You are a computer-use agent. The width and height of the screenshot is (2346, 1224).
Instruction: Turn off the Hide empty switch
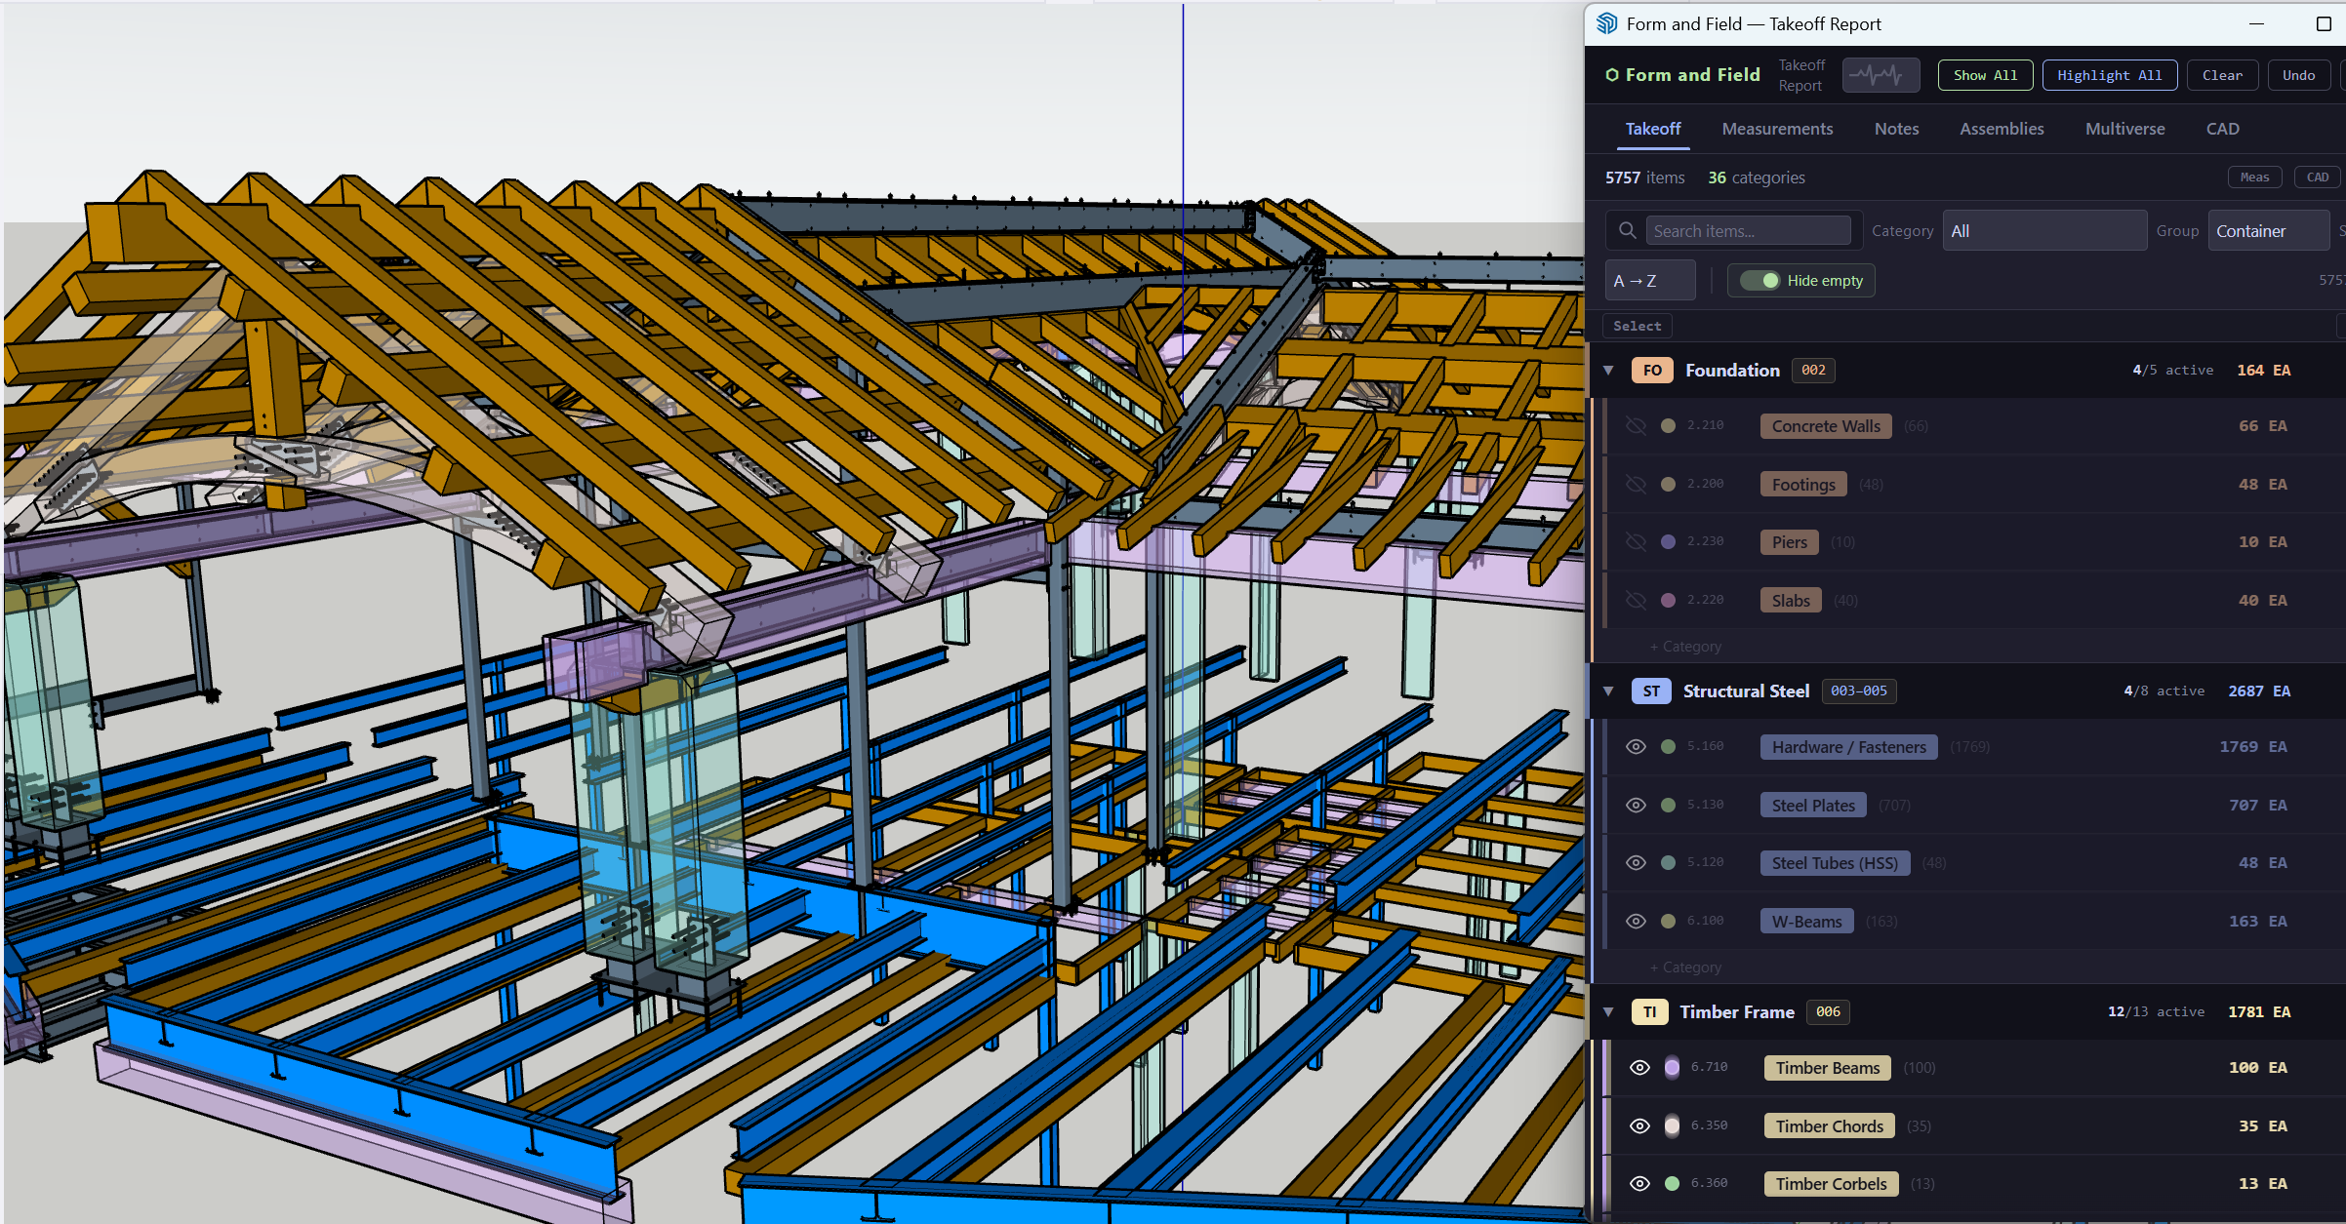coord(1760,281)
